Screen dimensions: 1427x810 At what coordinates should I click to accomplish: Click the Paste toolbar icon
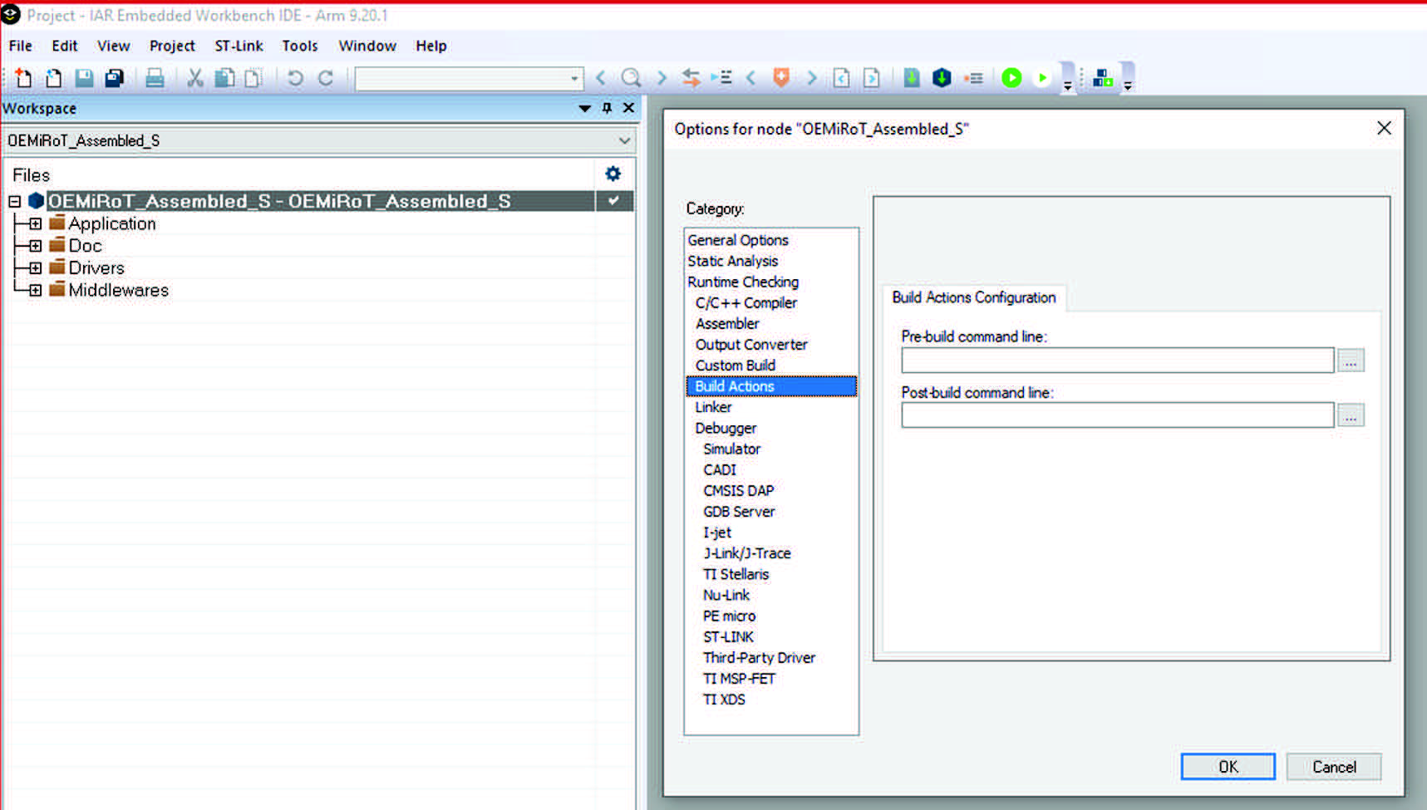coord(253,78)
